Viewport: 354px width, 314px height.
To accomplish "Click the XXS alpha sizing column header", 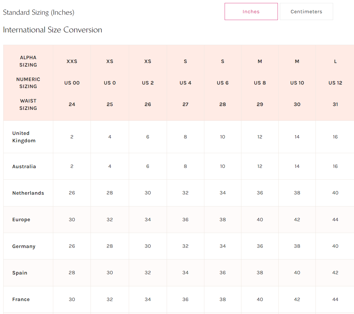I will click(x=72, y=61).
